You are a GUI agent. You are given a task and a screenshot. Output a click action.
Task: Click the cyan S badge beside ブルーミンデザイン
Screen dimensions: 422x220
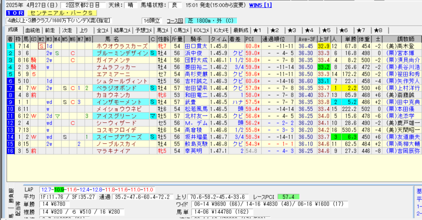(152, 53)
